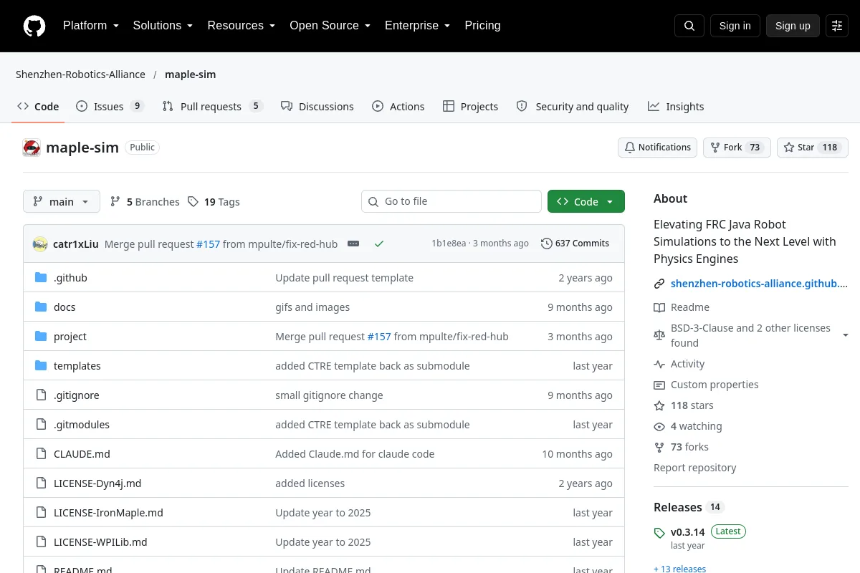View the green check status icon

(x=379, y=244)
